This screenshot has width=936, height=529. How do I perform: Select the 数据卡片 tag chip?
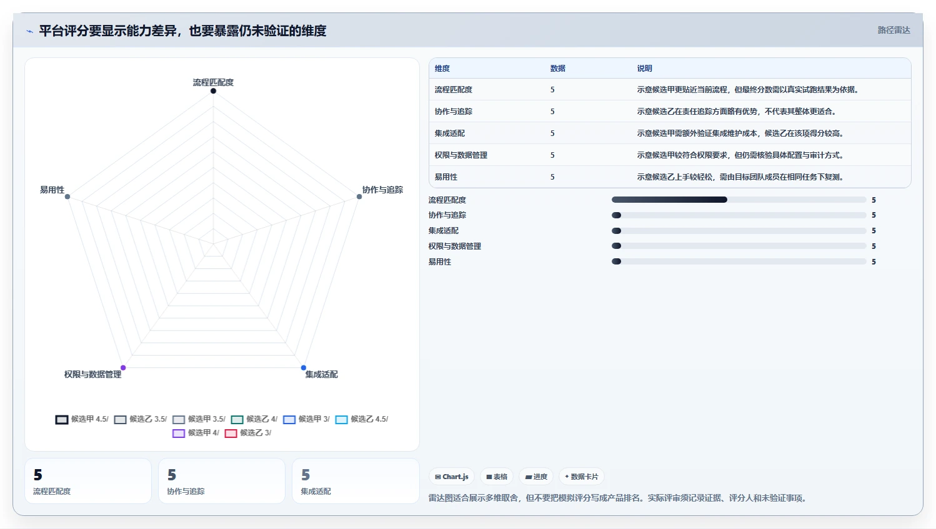(582, 477)
